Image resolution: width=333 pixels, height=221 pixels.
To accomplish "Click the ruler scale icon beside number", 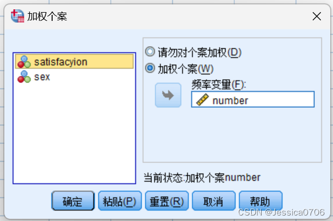I will [x=202, y=100].
